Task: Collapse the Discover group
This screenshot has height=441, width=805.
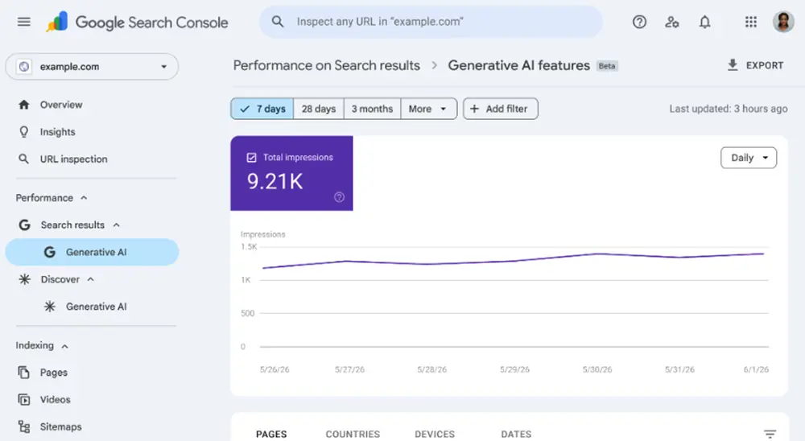Action: [91, 279]
